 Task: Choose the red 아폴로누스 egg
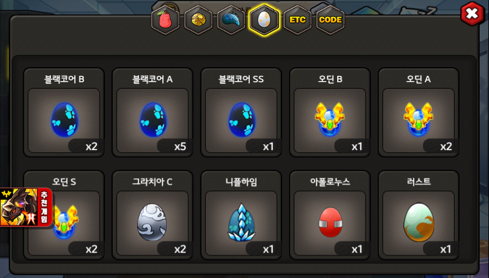330,215
